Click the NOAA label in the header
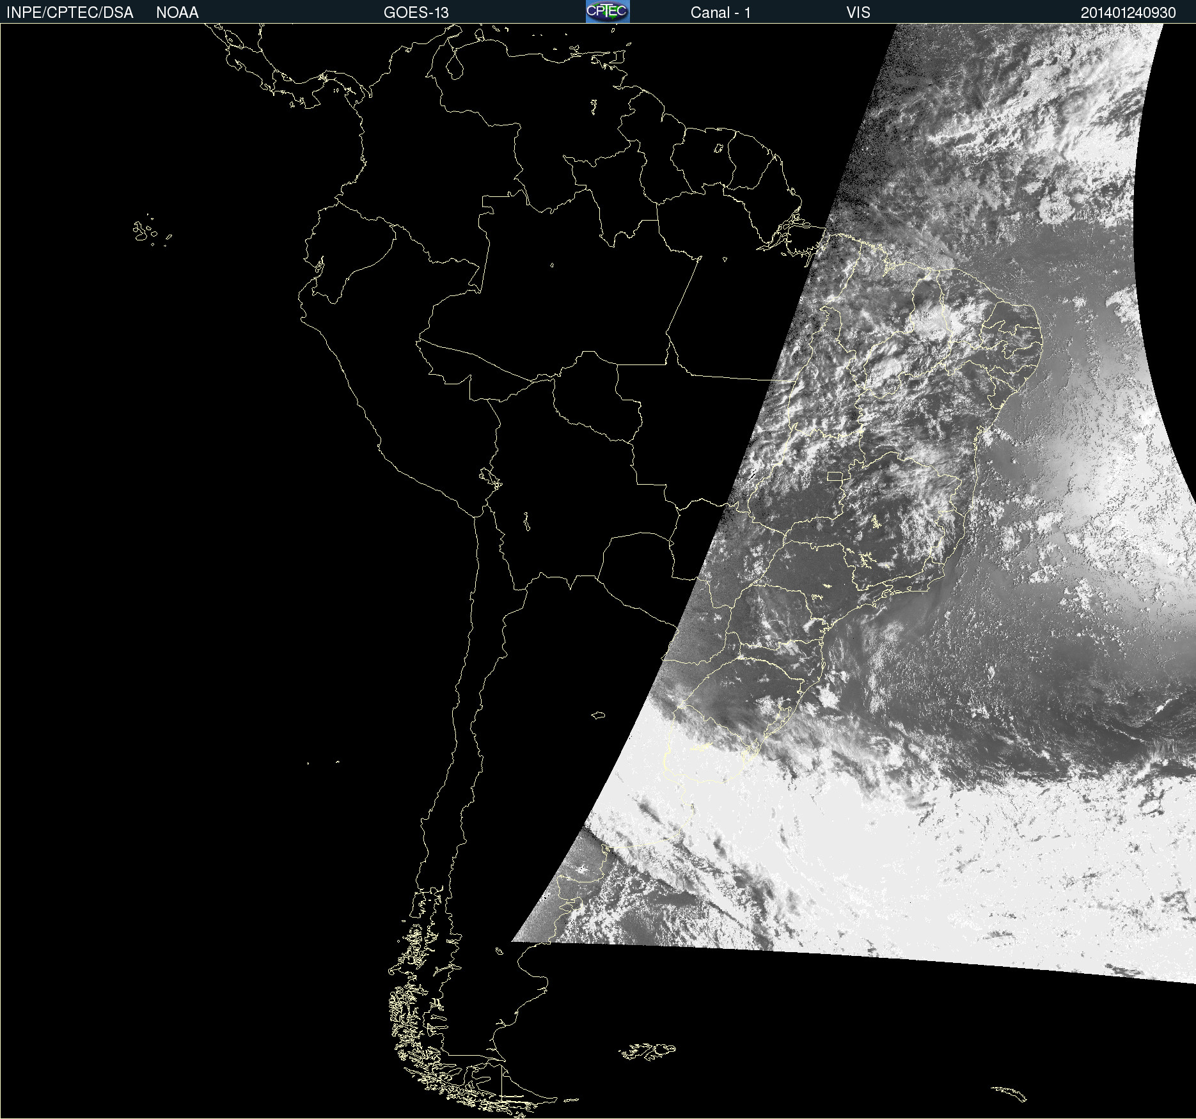Viewport: 1196px width, 1119px height. point(177,13)
